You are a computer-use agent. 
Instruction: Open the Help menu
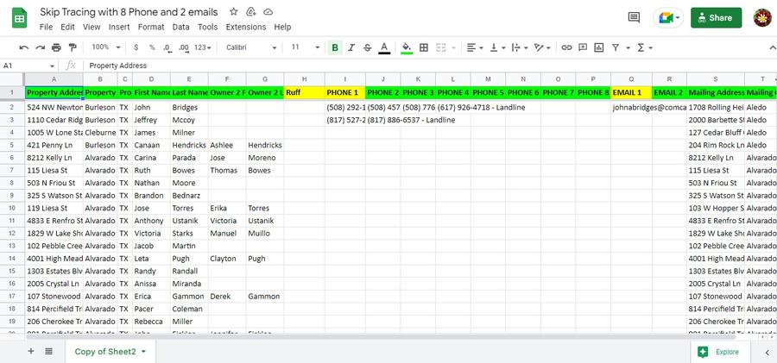pos(282,28)
